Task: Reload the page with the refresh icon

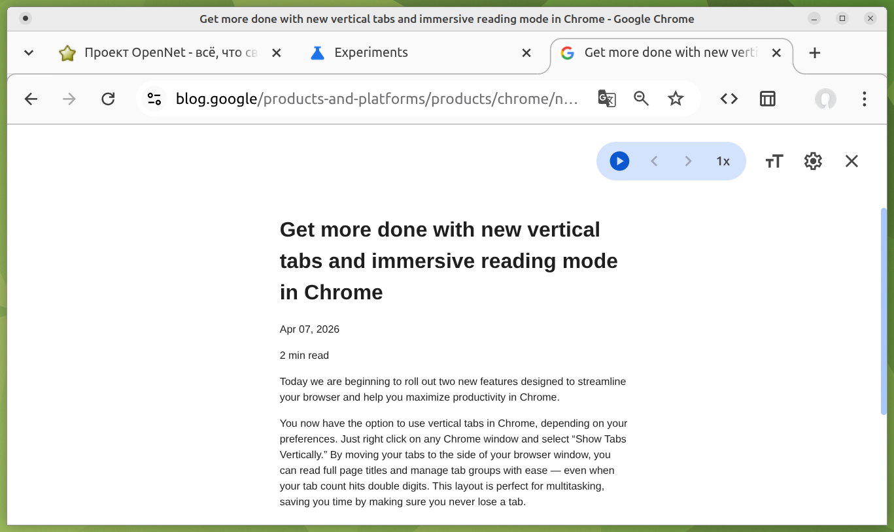Action: pos(108,99)
